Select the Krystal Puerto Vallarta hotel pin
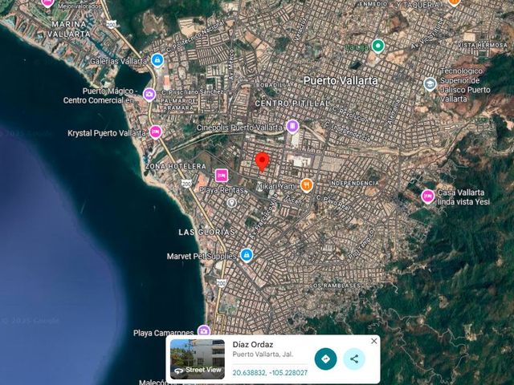The image size is (514, 385). pyautogui.click(x=156, y=132)
